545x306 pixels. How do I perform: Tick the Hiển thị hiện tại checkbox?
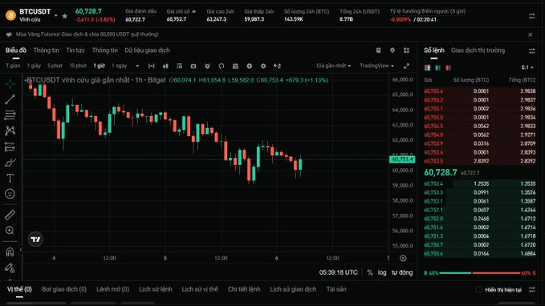(478, 289)
